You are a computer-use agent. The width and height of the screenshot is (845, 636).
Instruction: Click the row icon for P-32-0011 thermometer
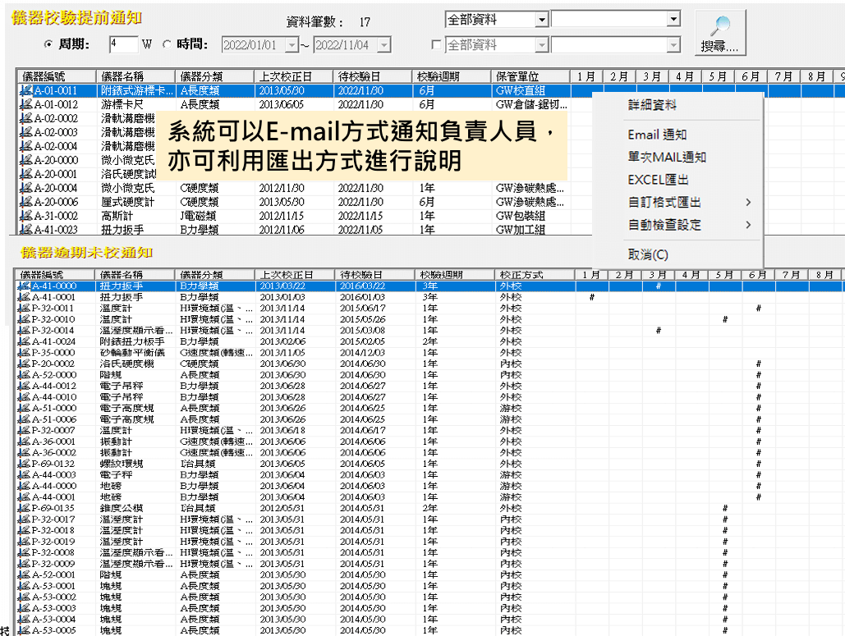25,309
